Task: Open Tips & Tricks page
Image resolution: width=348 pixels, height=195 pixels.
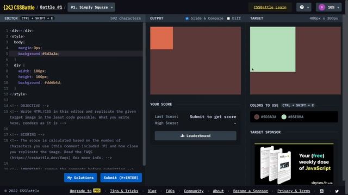Action: pos(124,191)
